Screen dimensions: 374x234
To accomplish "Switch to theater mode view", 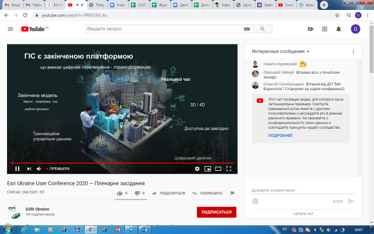I will [218, 168].
